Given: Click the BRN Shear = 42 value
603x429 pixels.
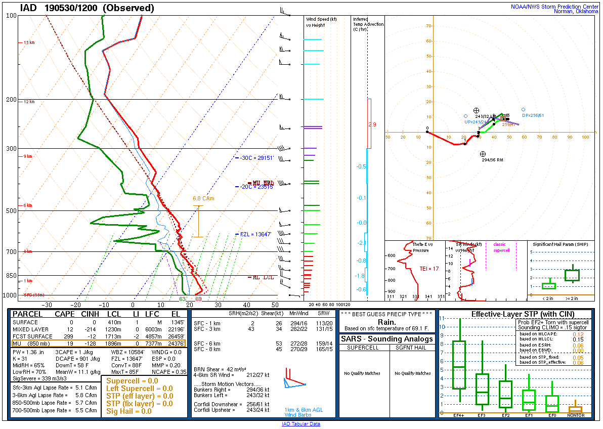Looking at the screenshot, I should tap(220, 369).
